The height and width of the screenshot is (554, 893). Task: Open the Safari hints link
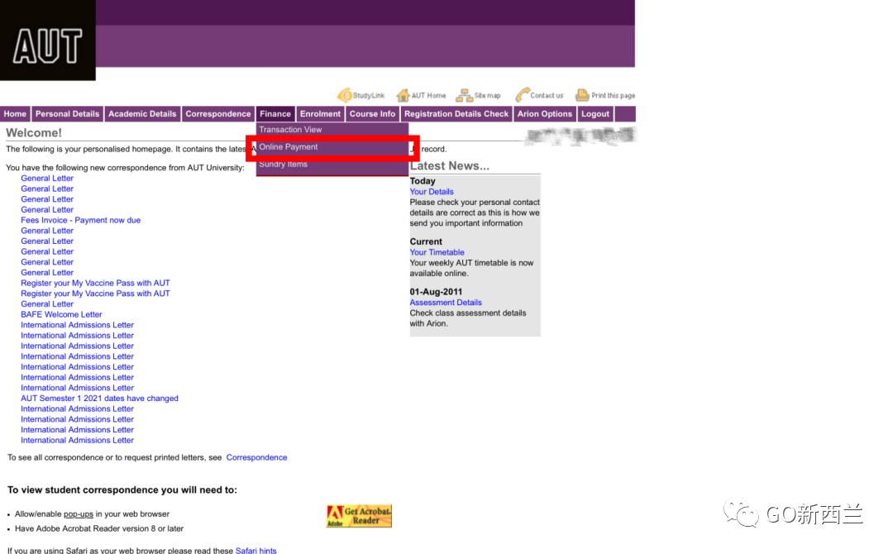pos(255,550)
